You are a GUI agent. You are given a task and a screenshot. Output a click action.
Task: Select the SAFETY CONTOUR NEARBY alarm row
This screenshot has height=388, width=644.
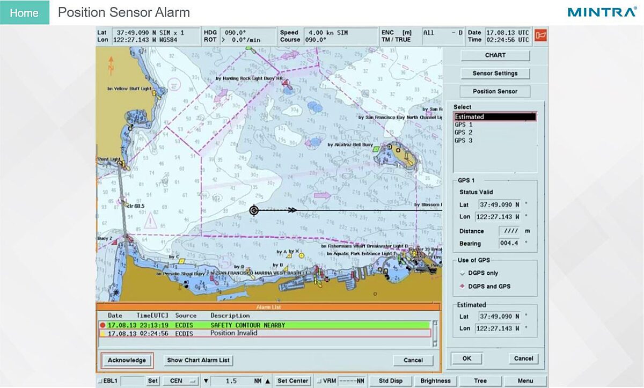coord(265,325)
